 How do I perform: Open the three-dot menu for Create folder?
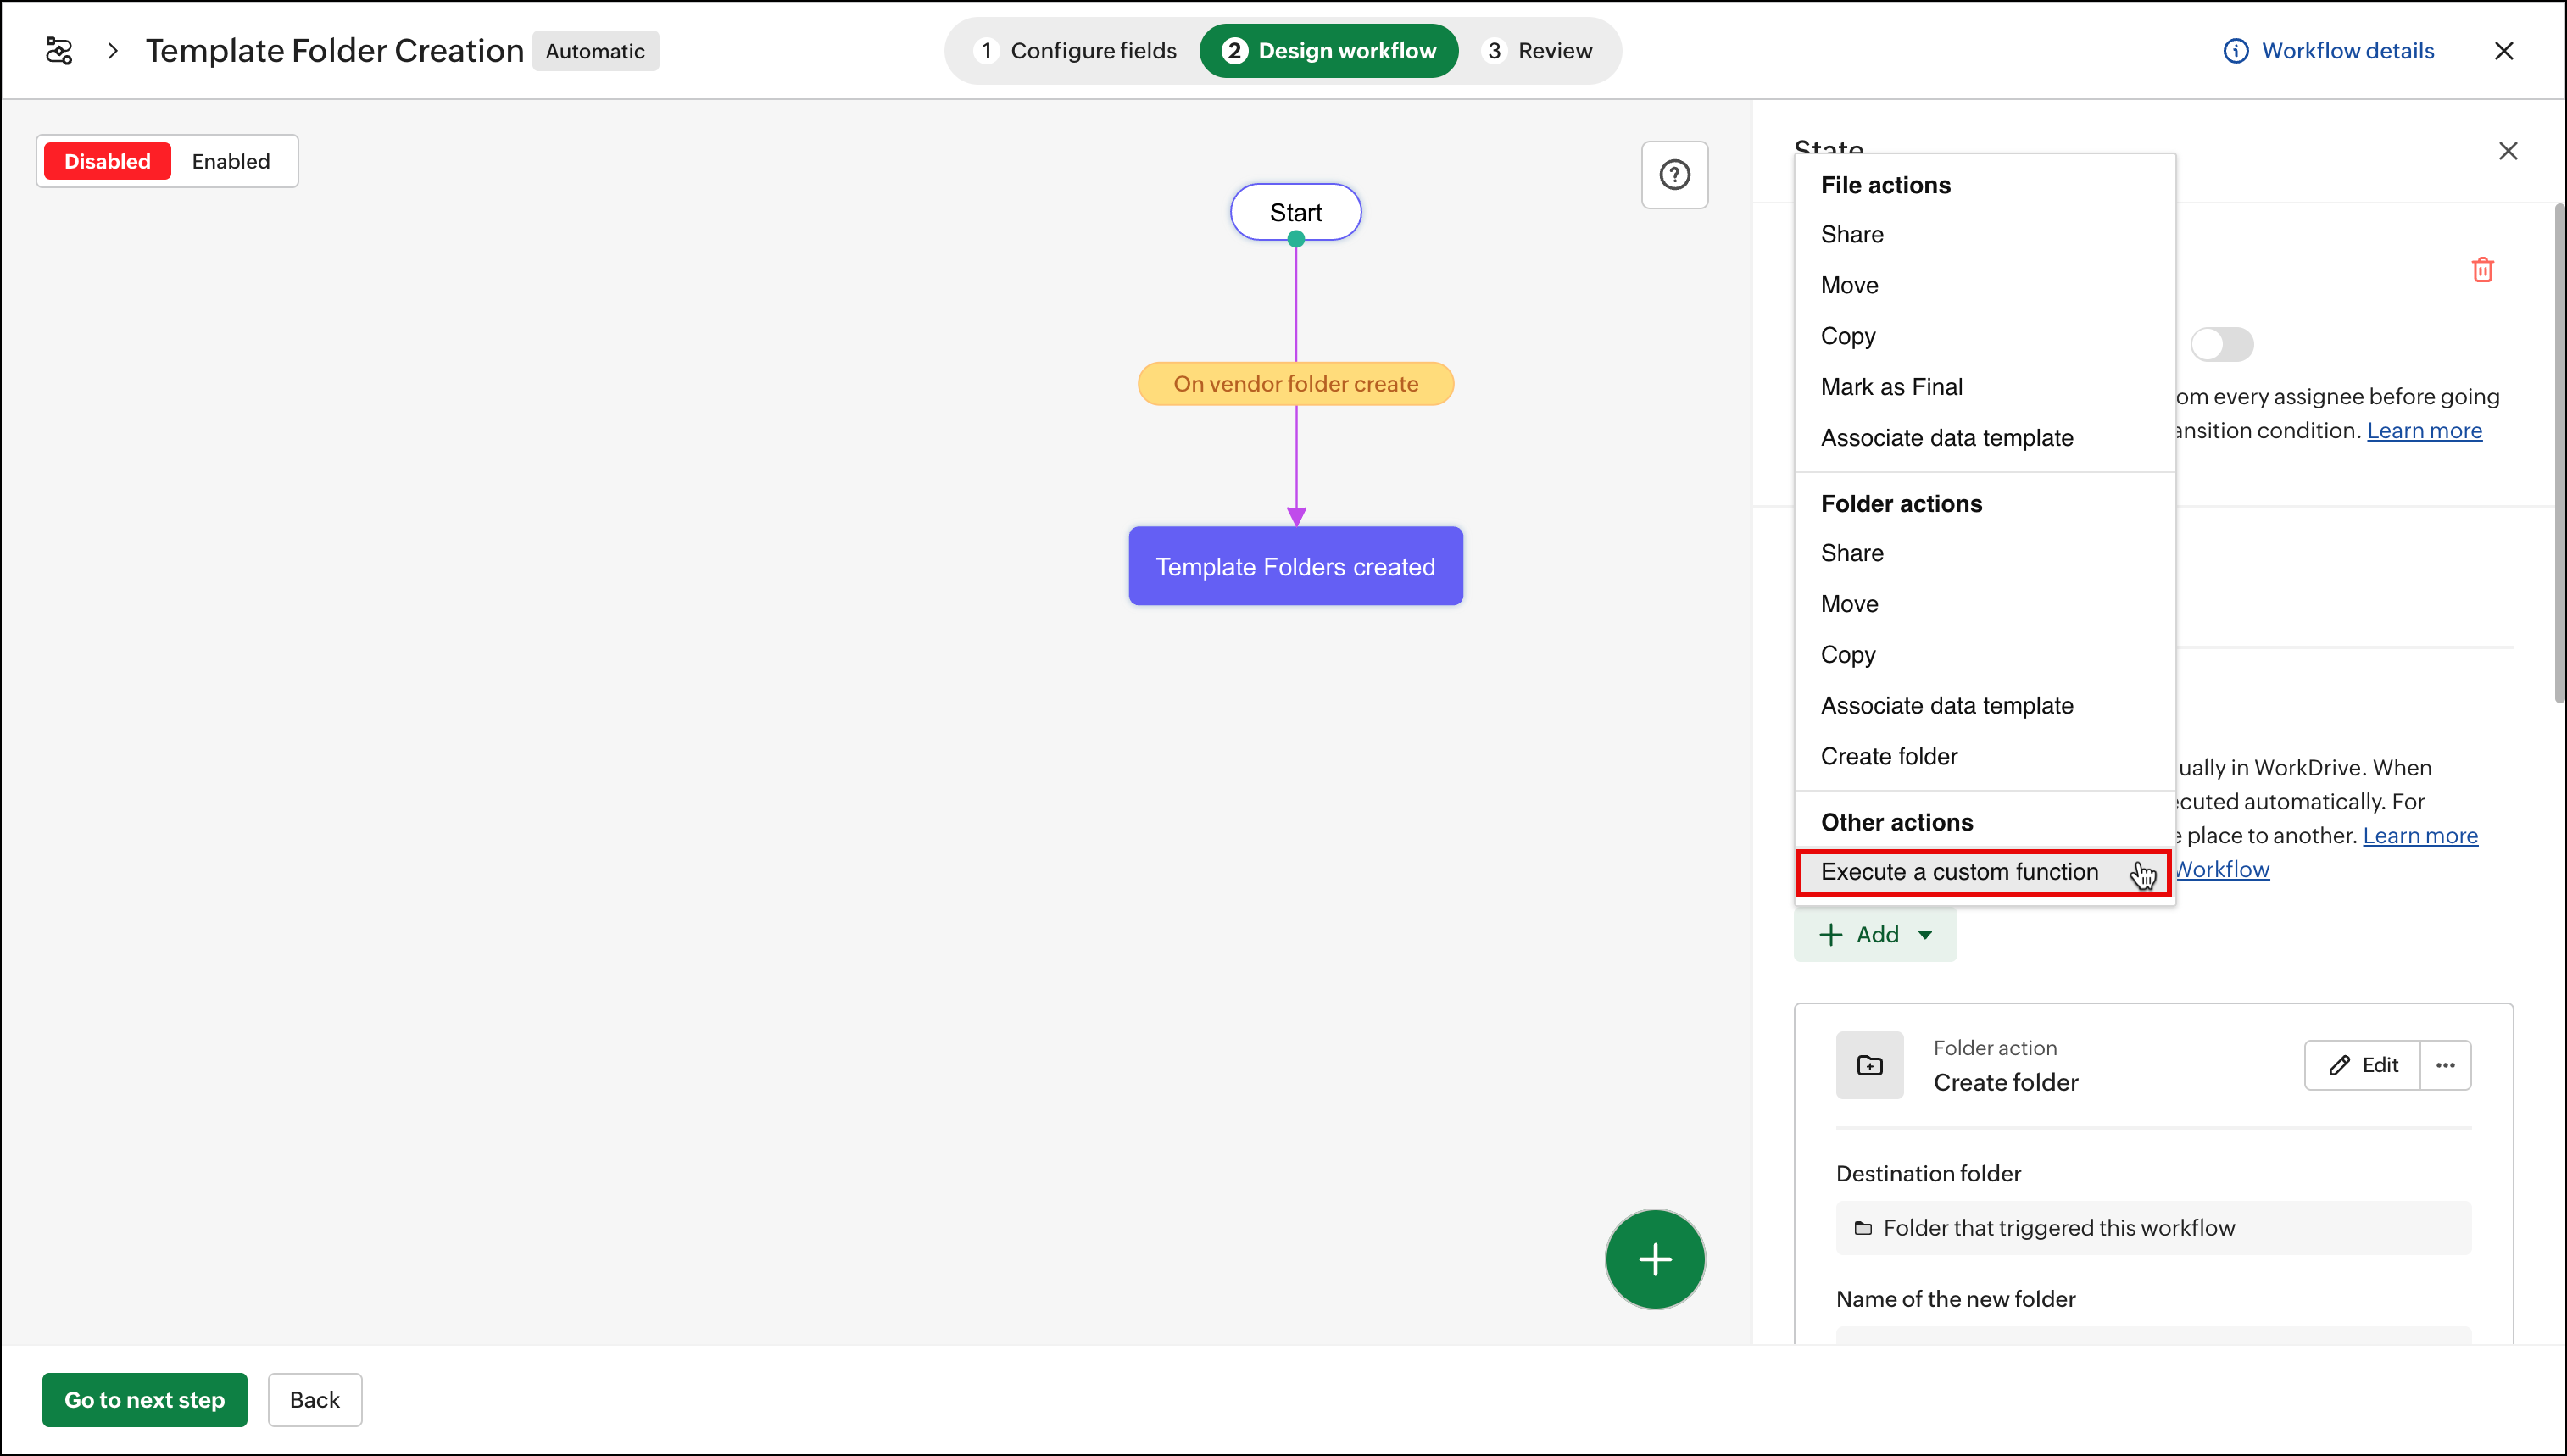[2445, 1065]
